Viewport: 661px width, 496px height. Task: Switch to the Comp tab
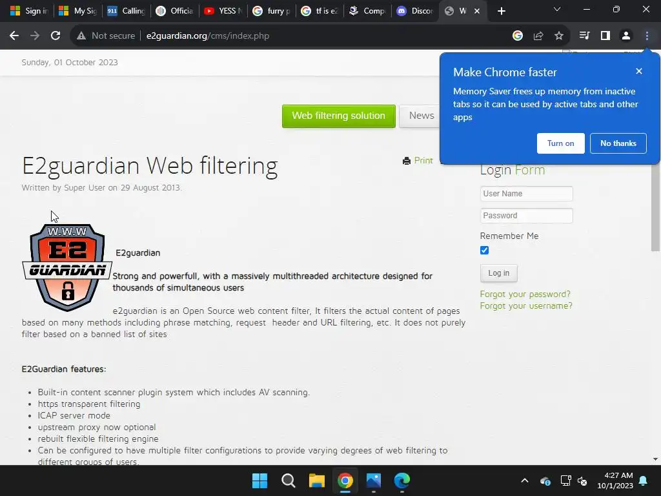[x=367, y=11]
